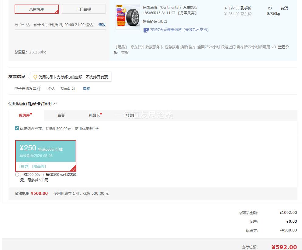
Task: Click the ¥364.00 京东价 original price
Action: 238,14
